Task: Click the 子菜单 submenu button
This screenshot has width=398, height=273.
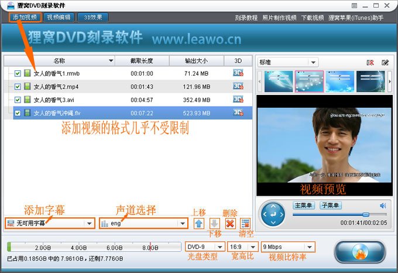Action: (x=331, y=205)
